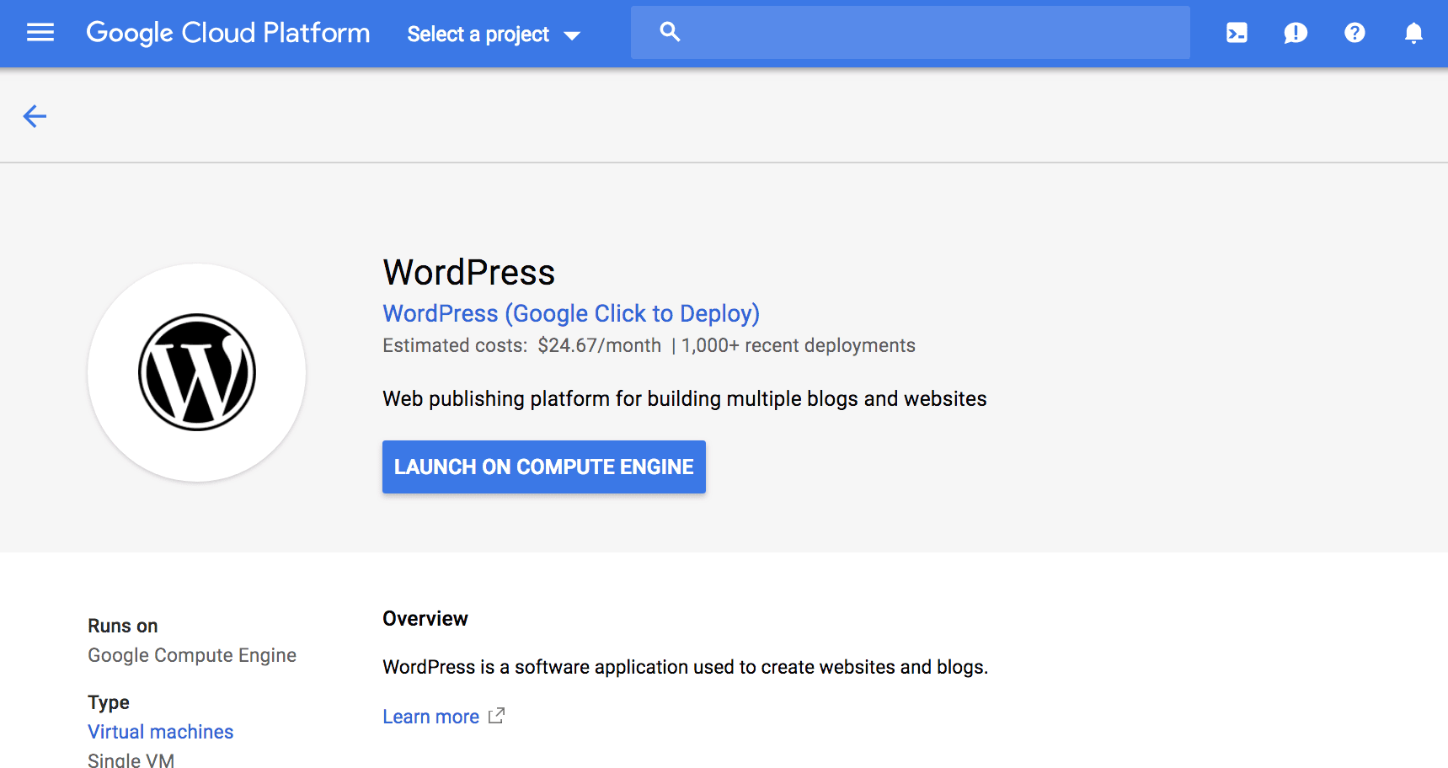Viewport: 1448px width, 768px height.
Task: Click the Google Cloud Platform logo
Action: coord(228,33)
